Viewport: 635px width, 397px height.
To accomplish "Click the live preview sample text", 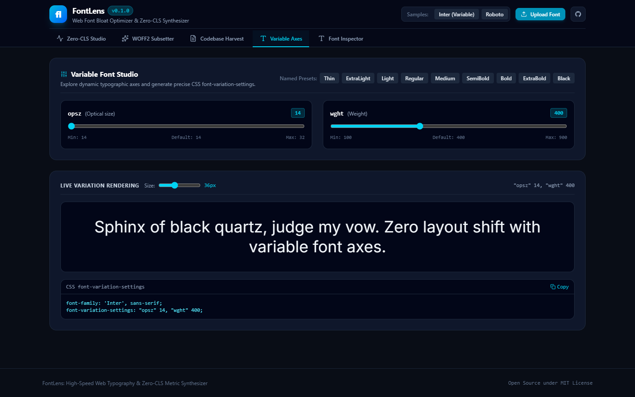I will point(317,237).
